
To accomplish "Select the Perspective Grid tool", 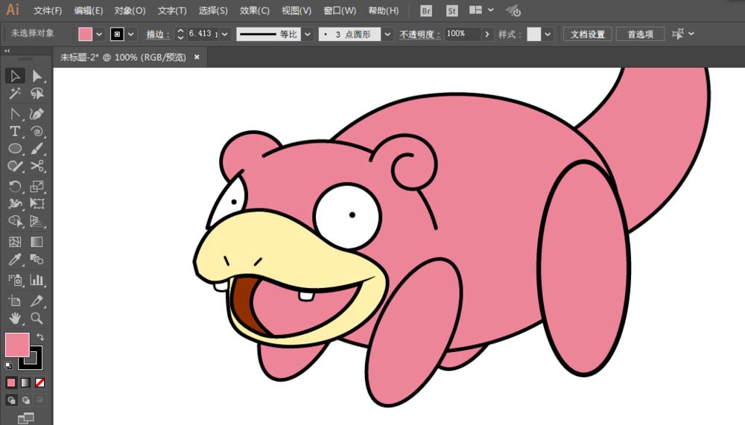I will 37,221.
